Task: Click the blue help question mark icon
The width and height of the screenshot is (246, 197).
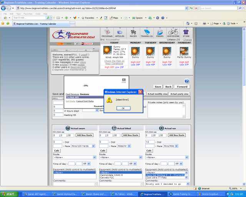Action: pos(186,81)
